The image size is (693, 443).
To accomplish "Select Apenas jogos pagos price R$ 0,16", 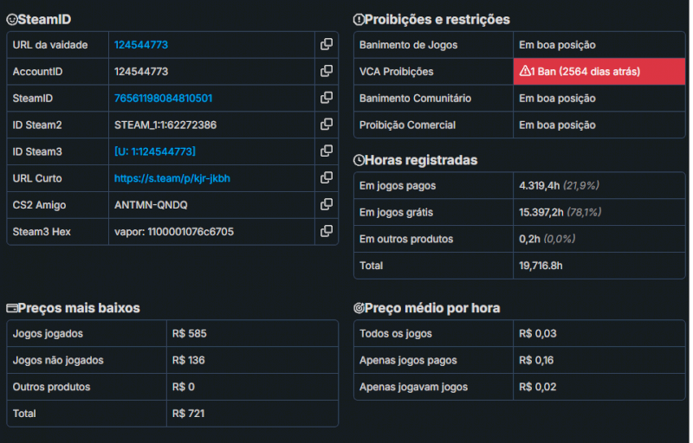I will (536, 360).
